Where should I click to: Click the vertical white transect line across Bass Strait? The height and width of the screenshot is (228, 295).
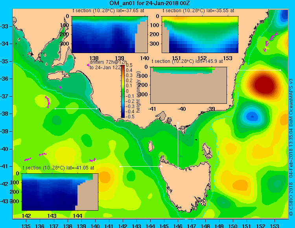click(x=178, y=145)
